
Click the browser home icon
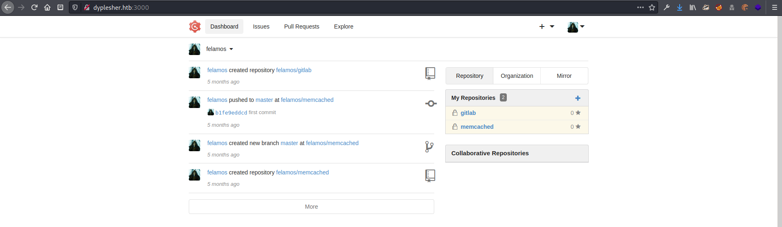[47, 7]
